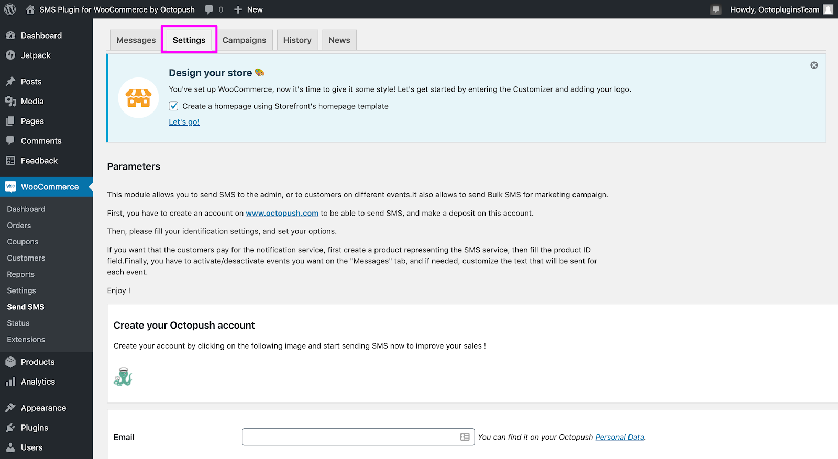Click inside the Email input field

tap(358, 437)
